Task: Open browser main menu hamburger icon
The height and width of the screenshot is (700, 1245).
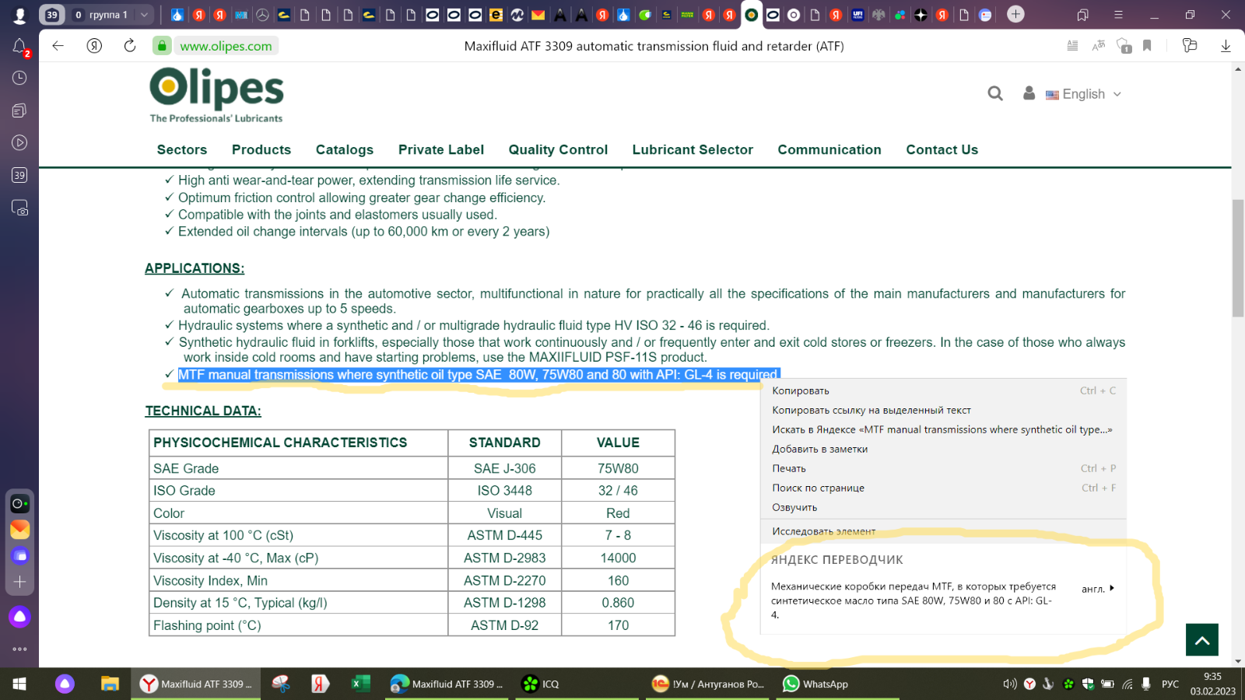Action: pos(1118,15)
